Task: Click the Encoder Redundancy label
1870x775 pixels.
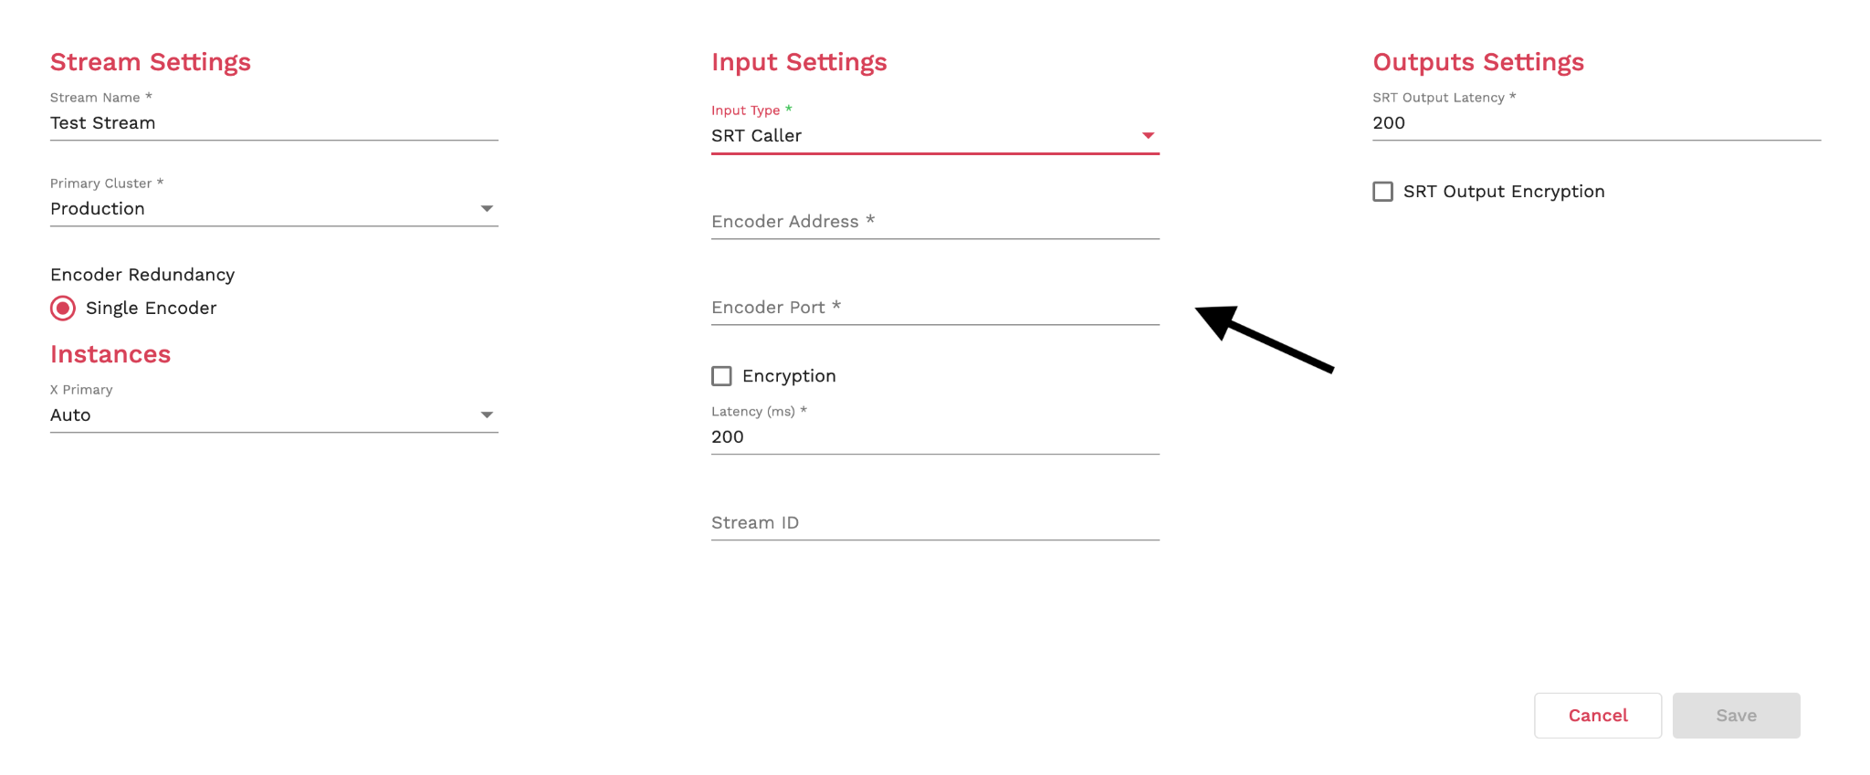Action: pyautogui.click(x=142, y=275)
